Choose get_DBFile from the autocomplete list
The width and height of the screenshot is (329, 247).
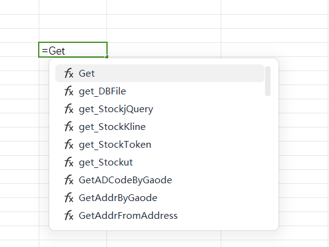pyautogui.click(x=160, y=91)
